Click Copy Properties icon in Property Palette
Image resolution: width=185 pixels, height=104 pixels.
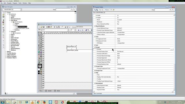pos(95,10)
